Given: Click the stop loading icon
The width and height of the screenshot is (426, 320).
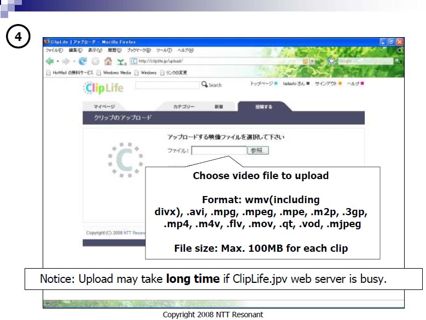Looking at the screenshot, I should (95, 61).
